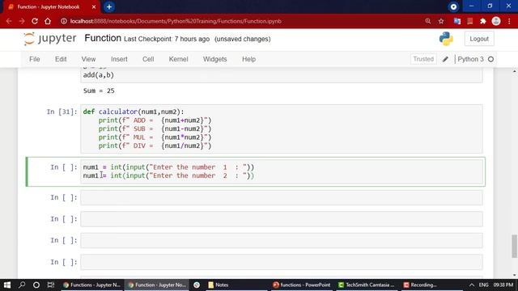Select second empty code cell

[282, 219]
